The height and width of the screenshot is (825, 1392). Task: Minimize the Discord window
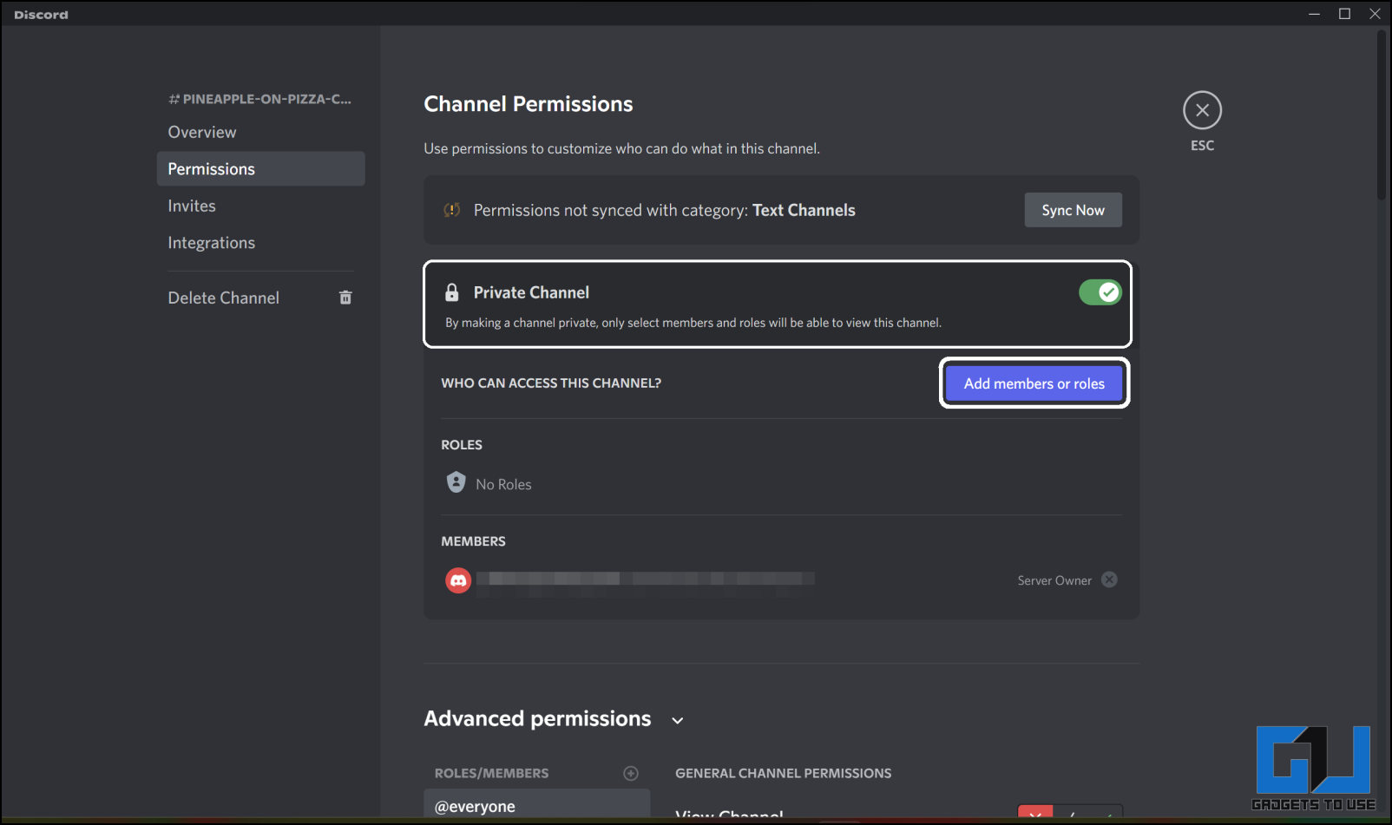pyautogui.click(x=1314, y=13)
